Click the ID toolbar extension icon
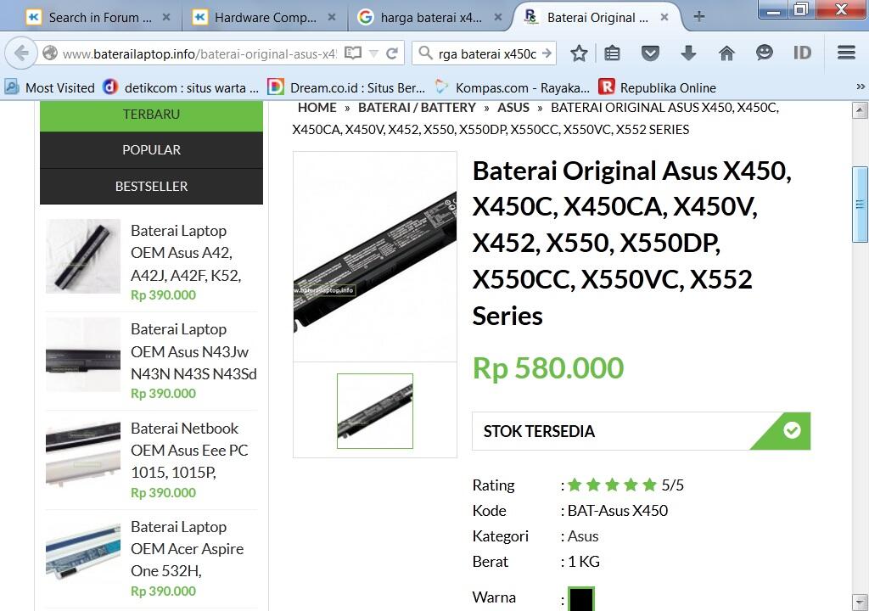Viewport: 869px width, 611px height. point(802,53)
